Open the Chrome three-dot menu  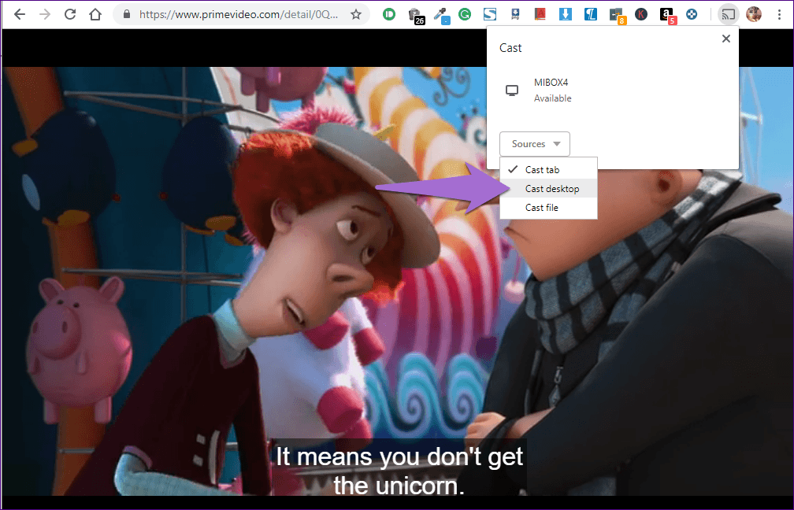click(x=778, y=14)
